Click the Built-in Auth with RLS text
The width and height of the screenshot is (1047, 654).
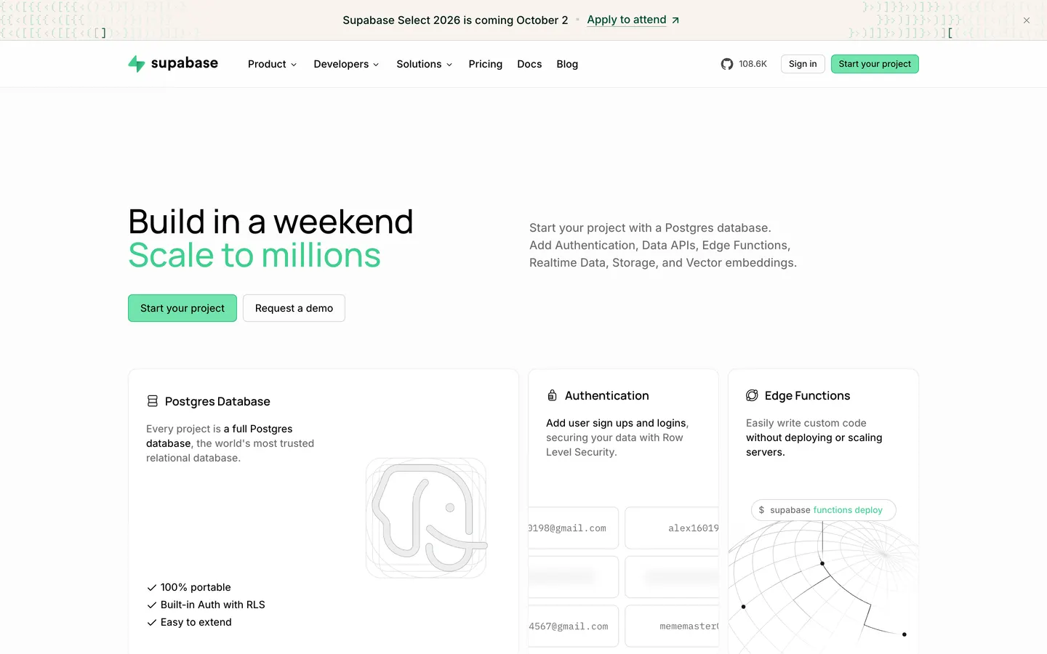(213, 605)
